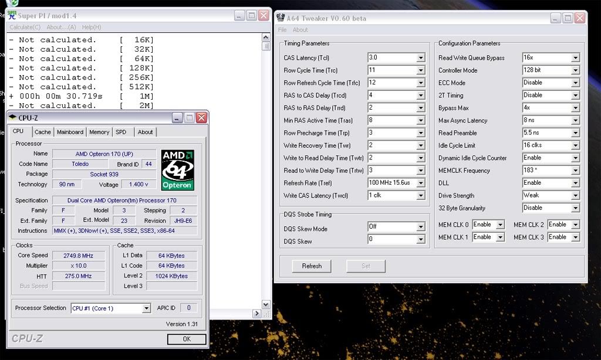Click Super PI vertical scrollbar up arrow
This screenshot has height=360, width=601.
(266, 37)
